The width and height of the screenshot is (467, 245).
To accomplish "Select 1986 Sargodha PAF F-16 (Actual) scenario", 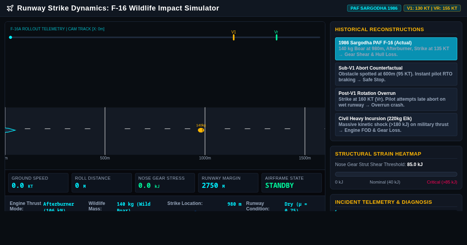I will click(396, 49).
